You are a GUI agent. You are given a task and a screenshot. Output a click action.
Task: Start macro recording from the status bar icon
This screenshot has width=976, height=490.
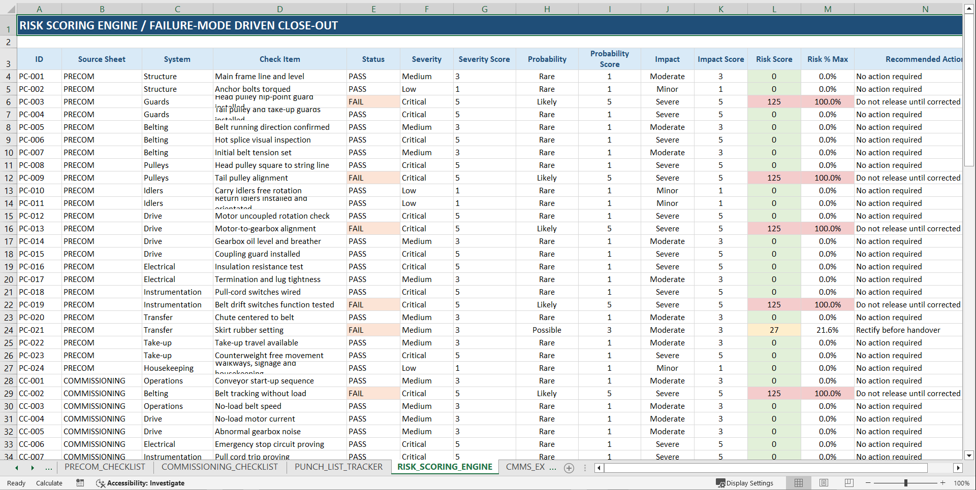[x=80, y=483]
